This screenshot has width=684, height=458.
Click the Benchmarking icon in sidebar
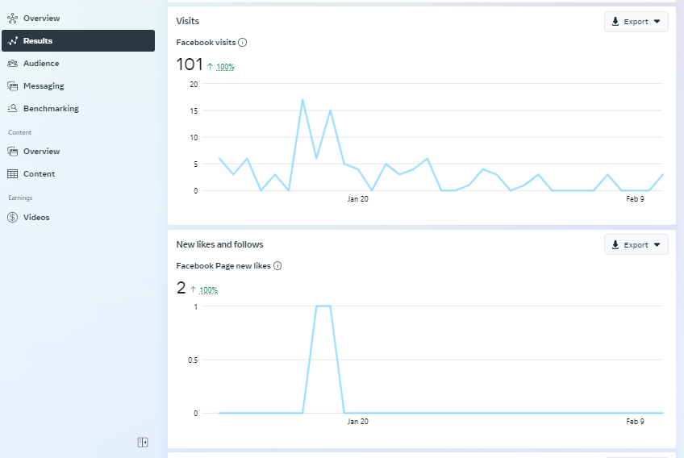pyautogui.click(x=12, y=108)
